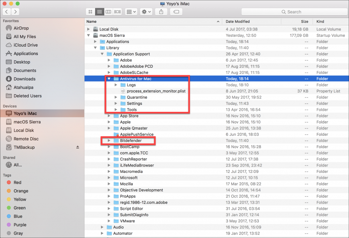The image size is (349, 238).
Task: Open Desktop in the sidebar
Action: pos(22,62)
